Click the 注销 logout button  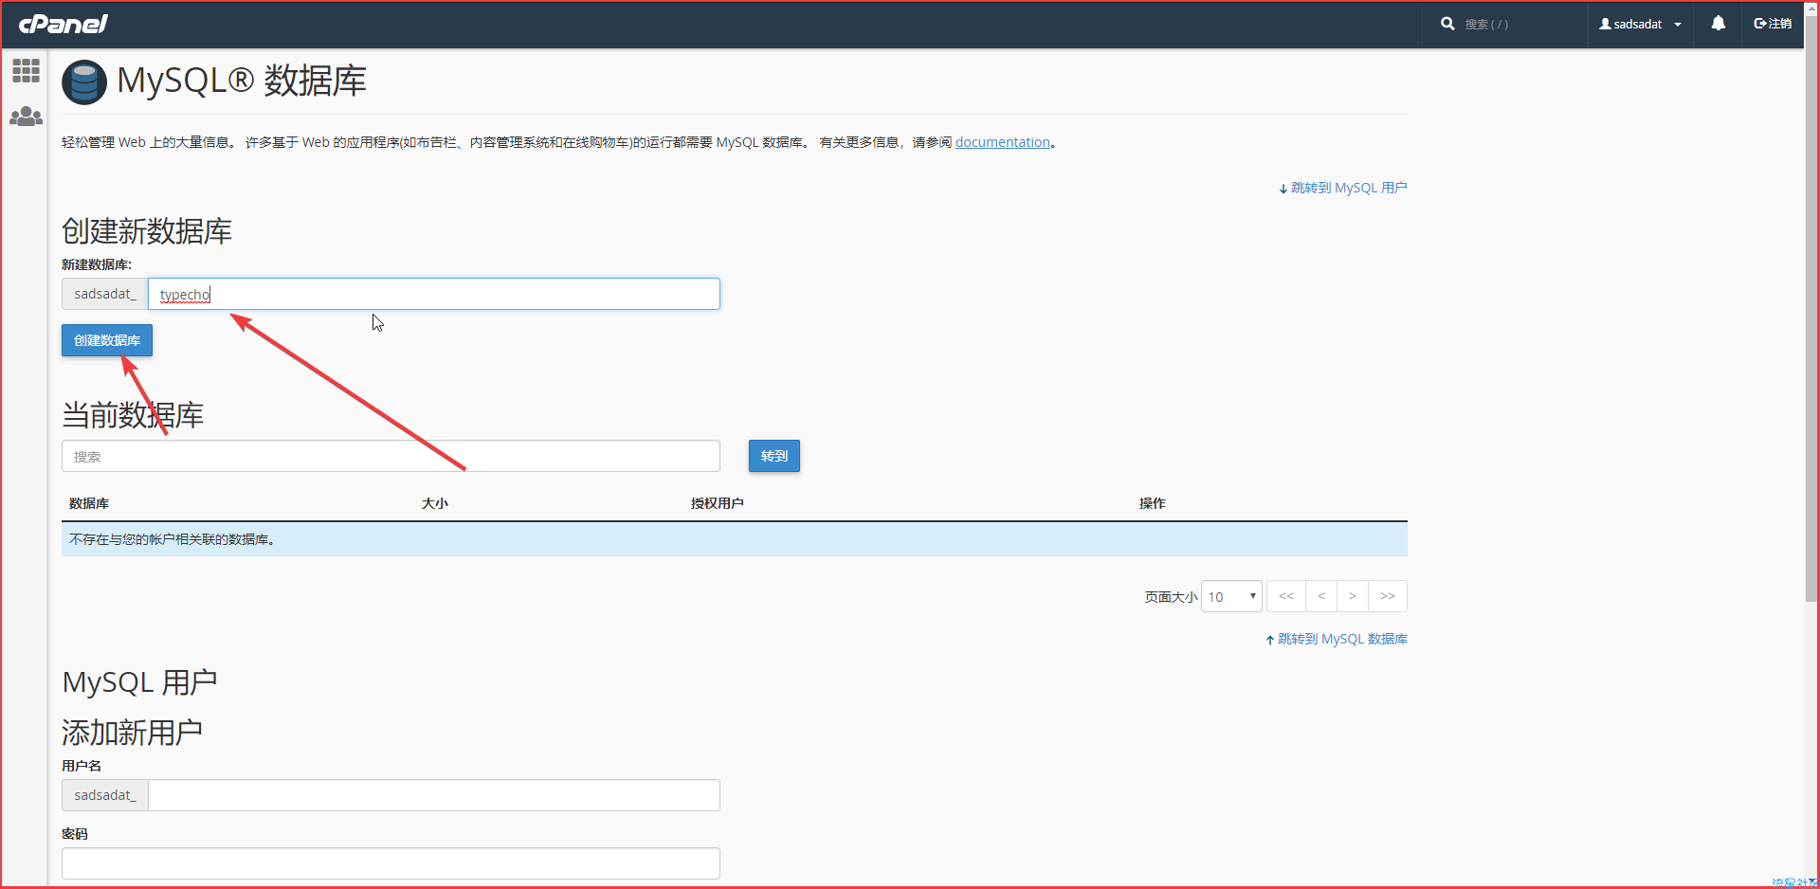pos(1773,24)
